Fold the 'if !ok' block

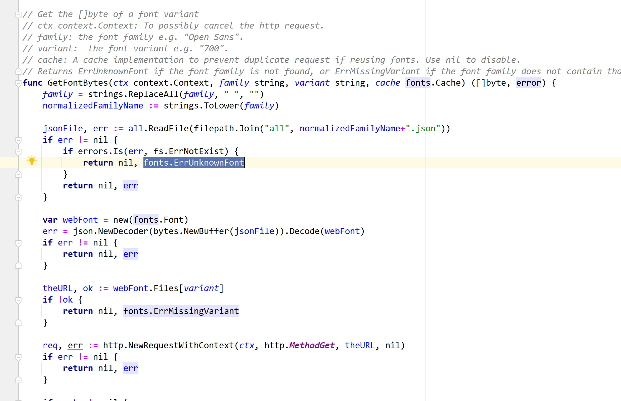[x=18, y=300]
